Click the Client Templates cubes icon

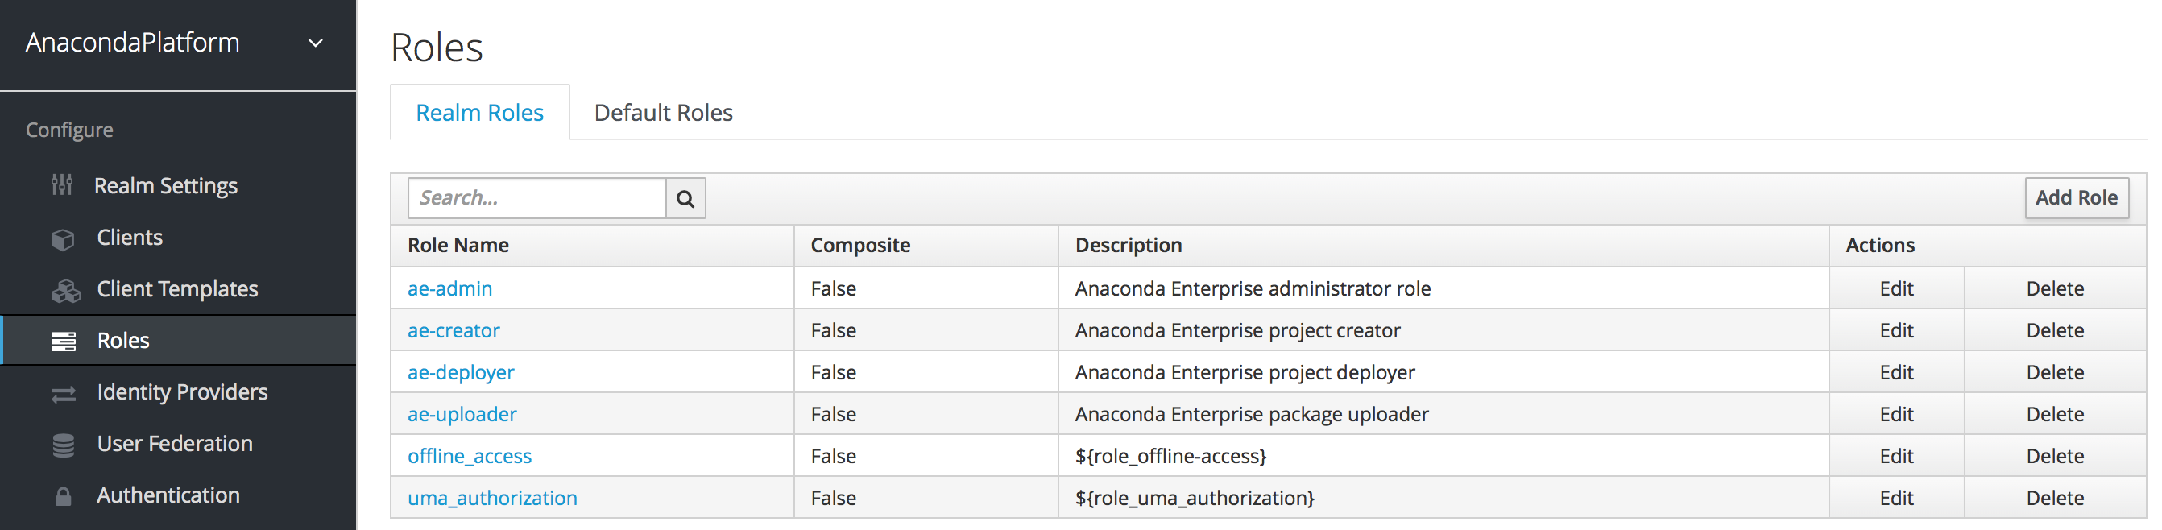(x=64, y=290)
